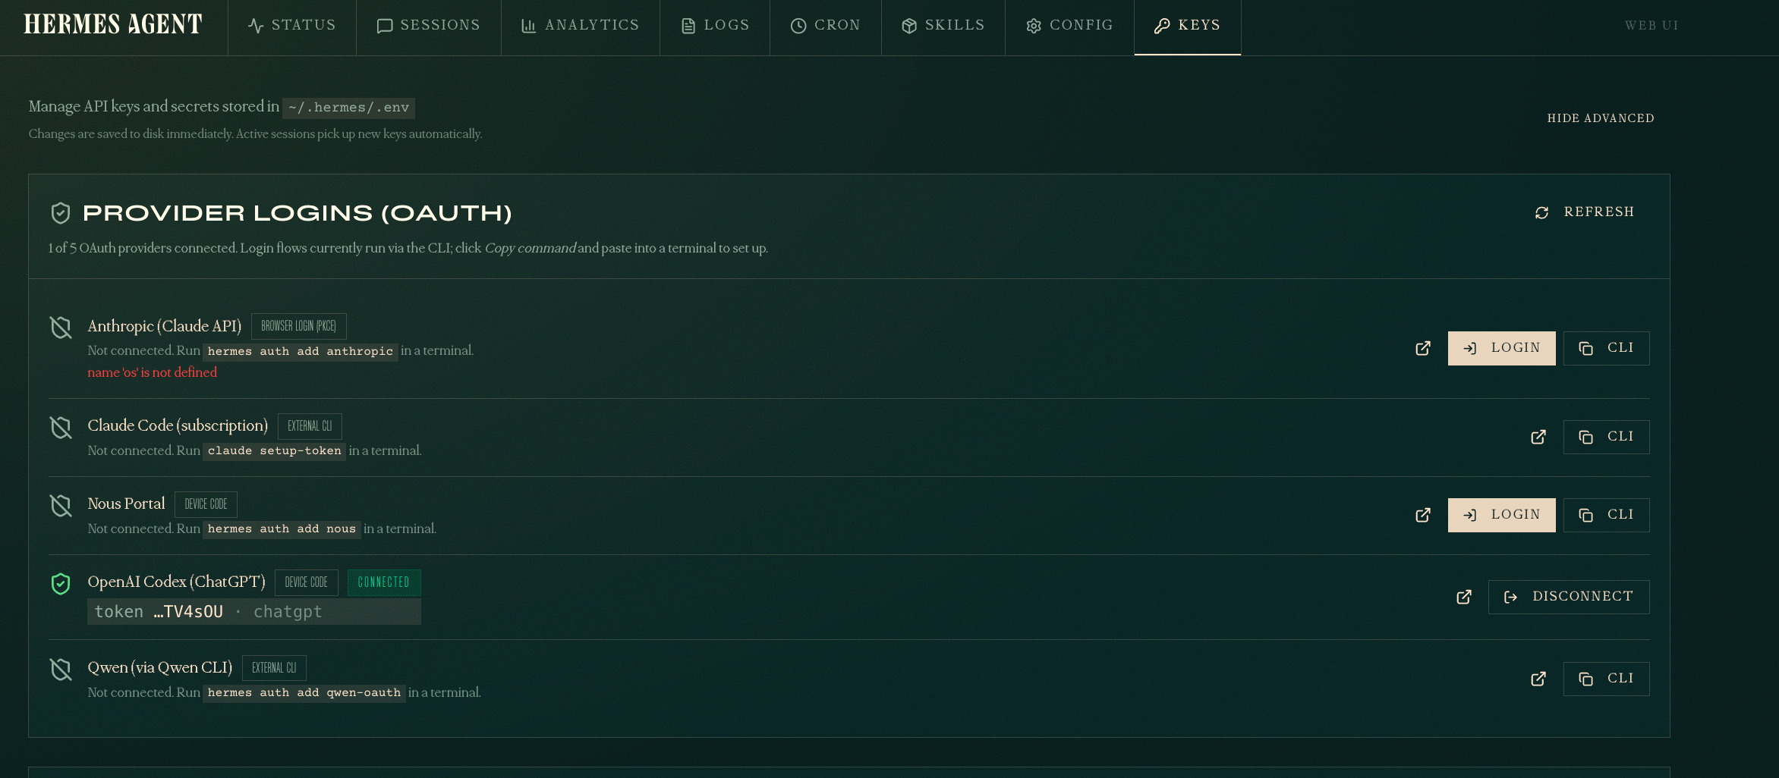1779x778 pixels.
Task: Click the "OpenAI Codex (ChatGPT)" provider name
Action: click(176, 582)
